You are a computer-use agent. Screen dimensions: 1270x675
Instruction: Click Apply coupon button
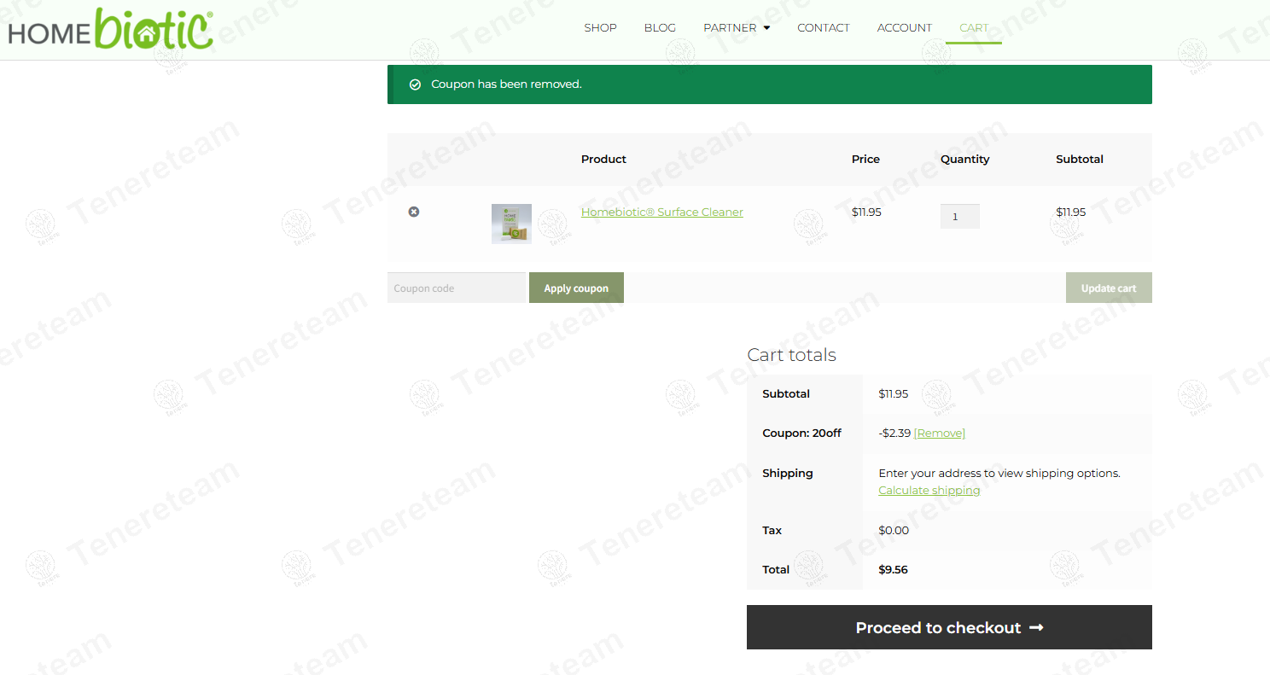tap(576, 288)
